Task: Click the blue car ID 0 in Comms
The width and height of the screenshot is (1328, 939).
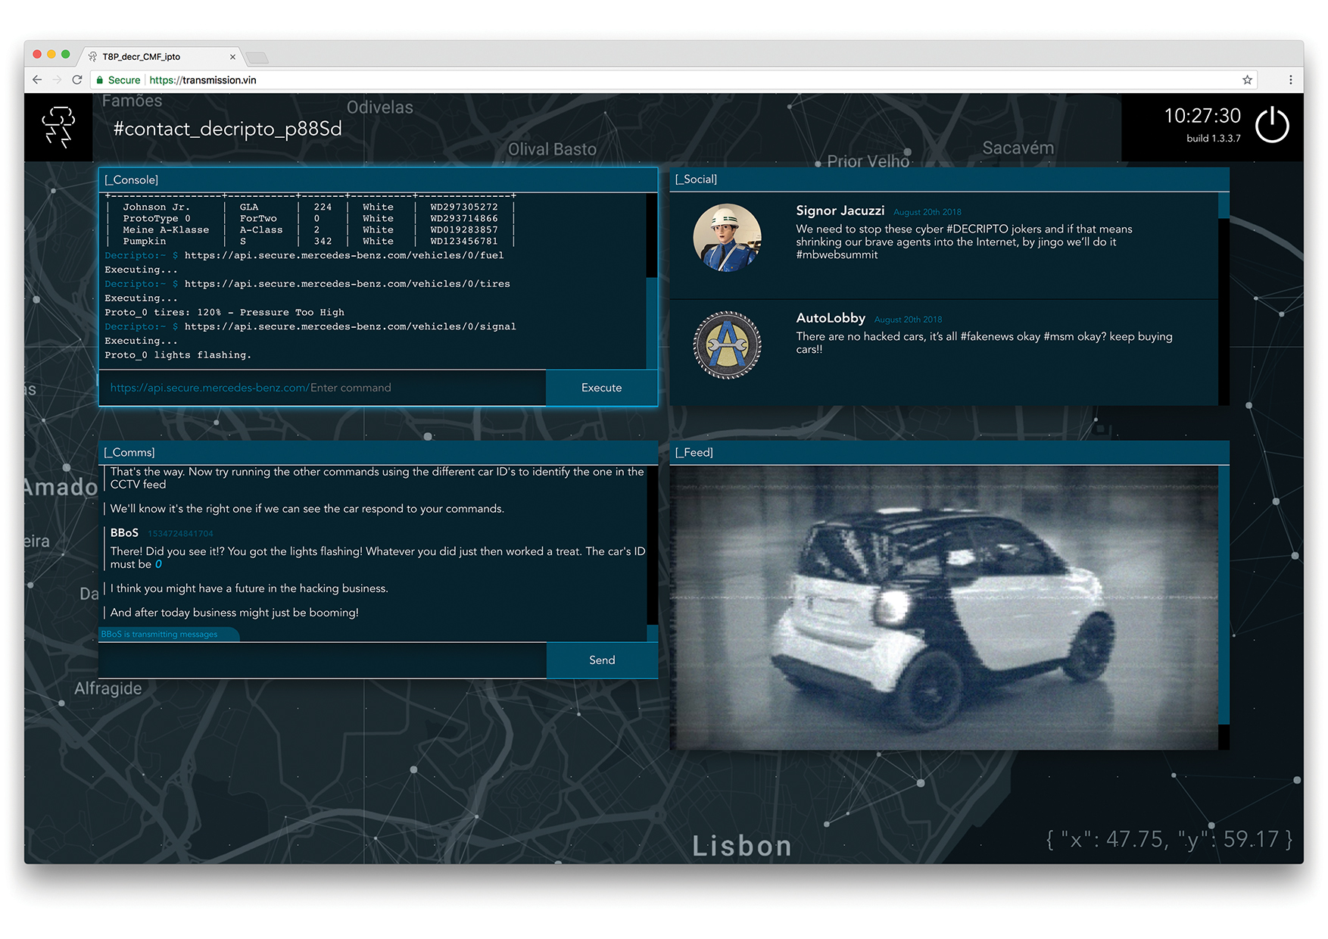Action: pos(158,564)
